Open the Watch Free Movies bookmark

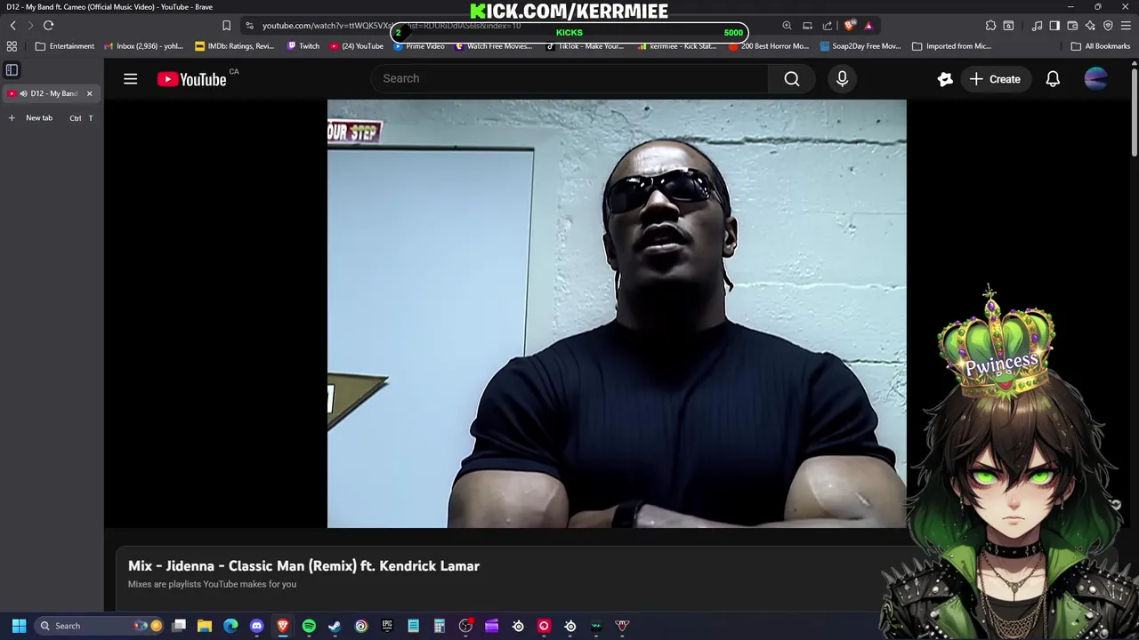[x=493, y=46]
